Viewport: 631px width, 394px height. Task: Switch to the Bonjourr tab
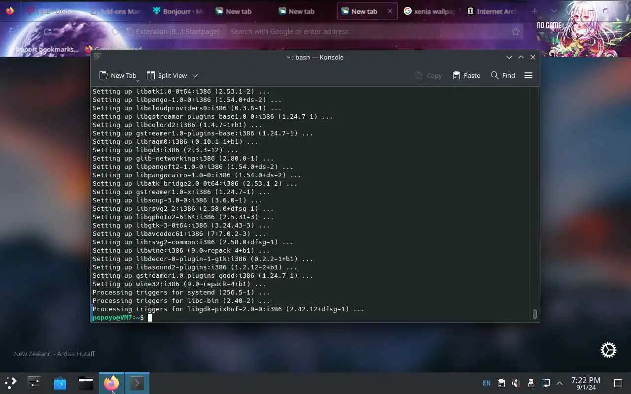pyautogui.click(x=177, y=11)
